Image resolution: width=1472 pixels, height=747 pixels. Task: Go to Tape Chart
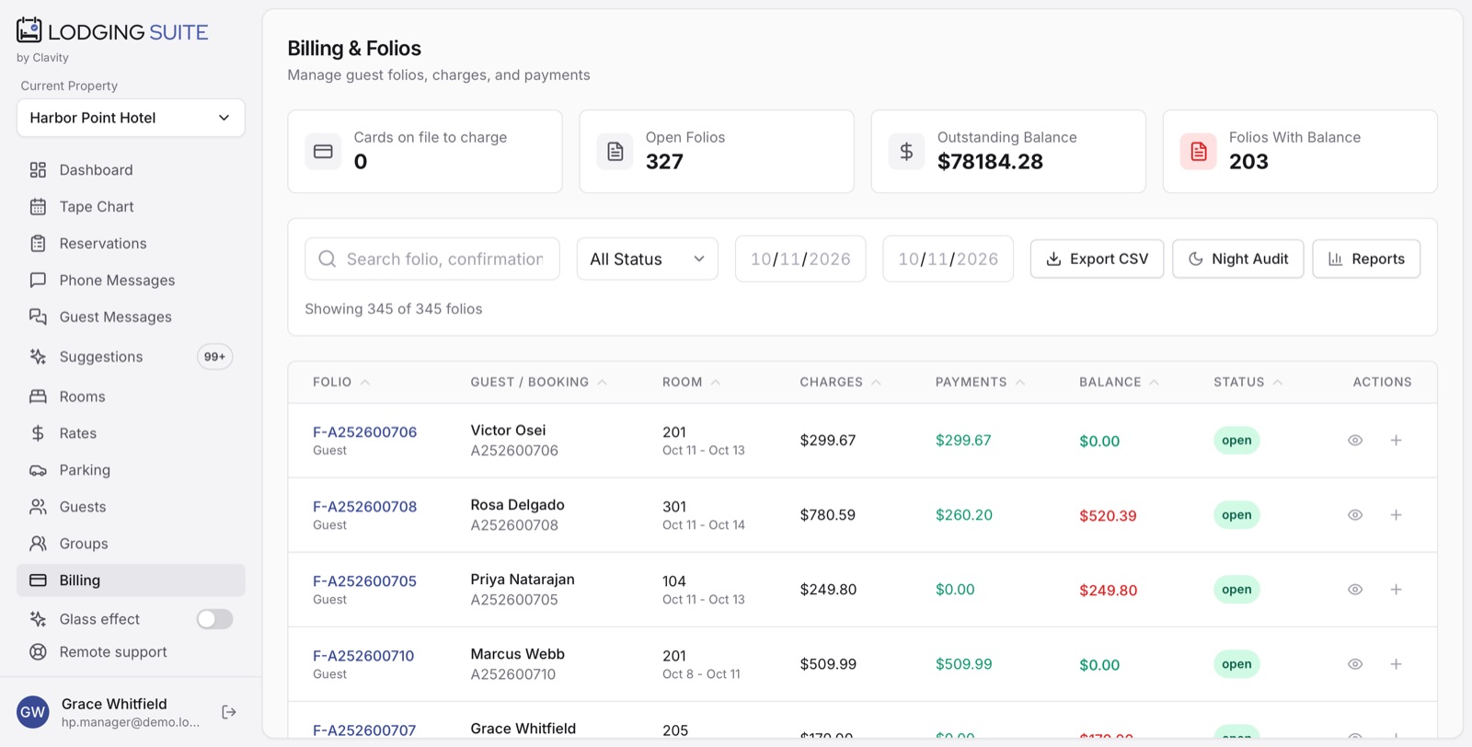[131, 207]
